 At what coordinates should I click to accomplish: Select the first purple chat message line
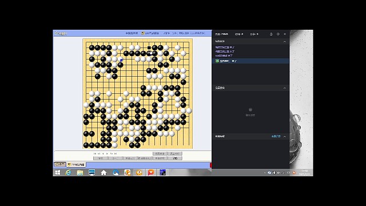(x=225, y=47)
